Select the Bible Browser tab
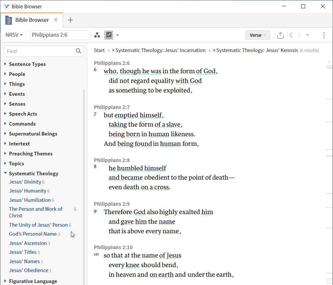The width and height of the screenshot is (333, 285). point(31,20)
